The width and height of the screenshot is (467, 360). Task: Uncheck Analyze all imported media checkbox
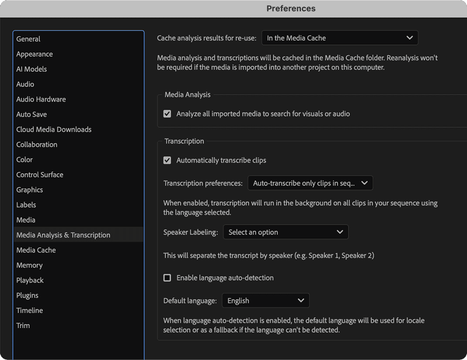tap(168, 114)
